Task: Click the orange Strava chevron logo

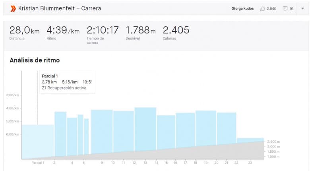Action: point(13,8)
